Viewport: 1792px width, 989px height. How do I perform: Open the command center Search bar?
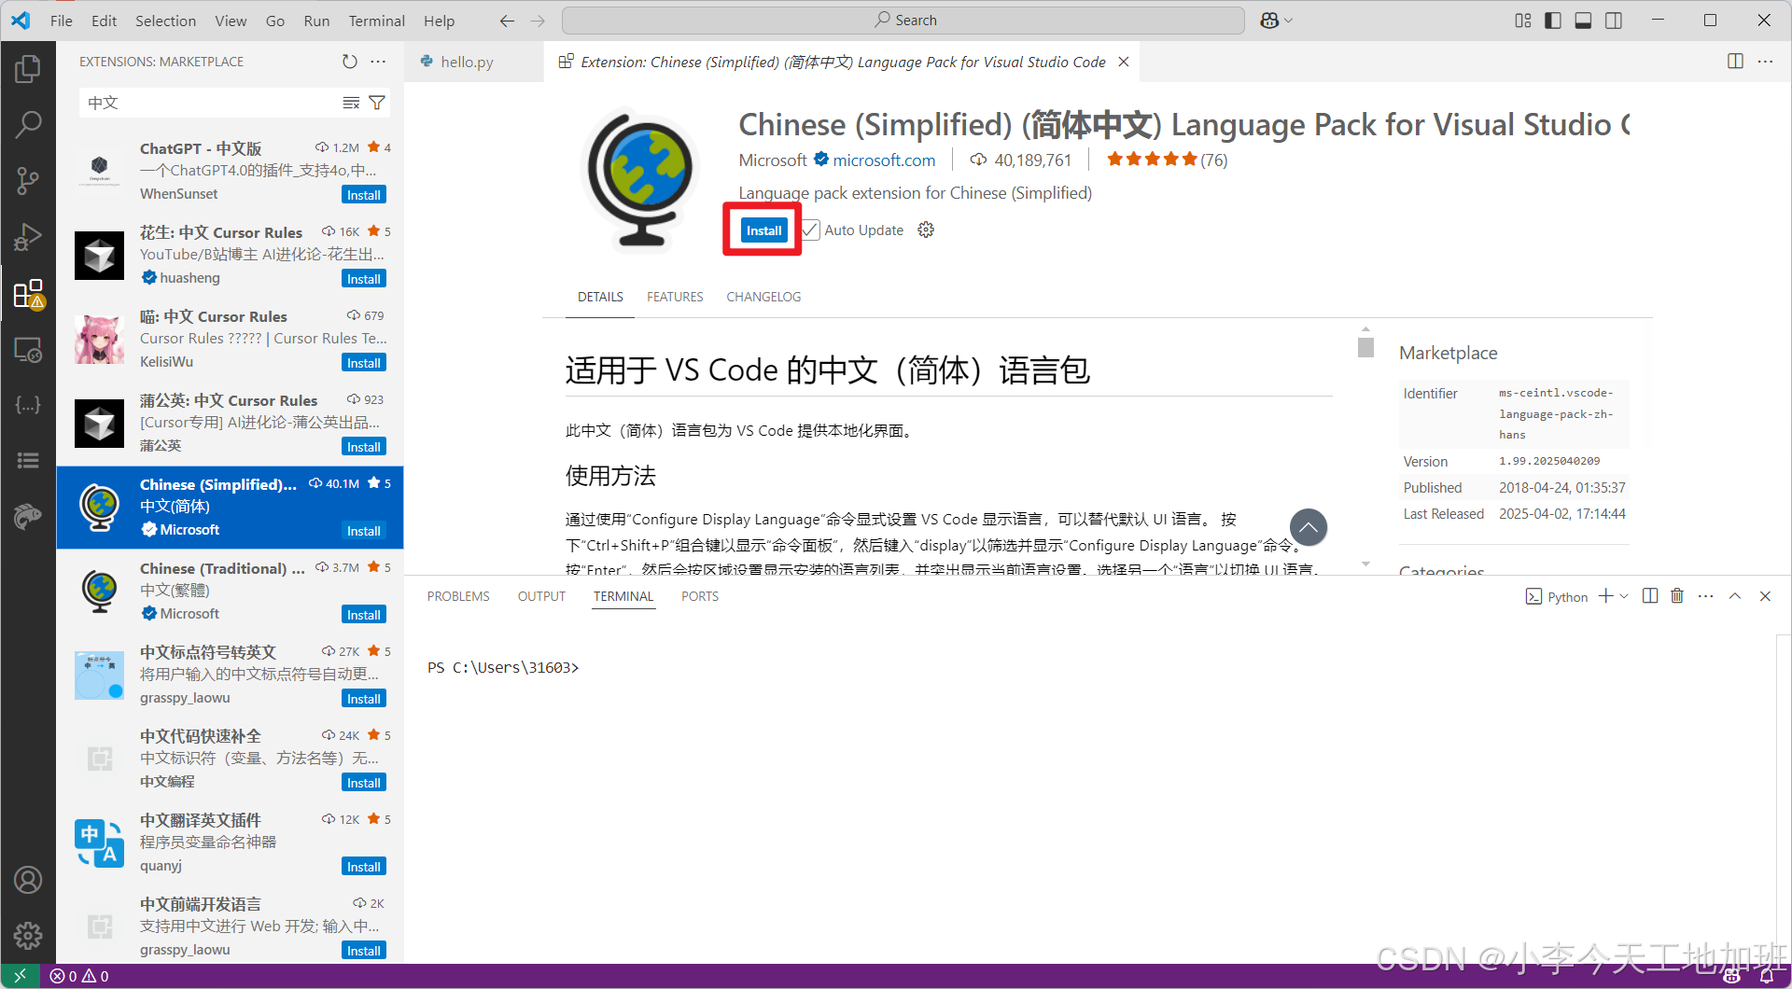[903, 21]
